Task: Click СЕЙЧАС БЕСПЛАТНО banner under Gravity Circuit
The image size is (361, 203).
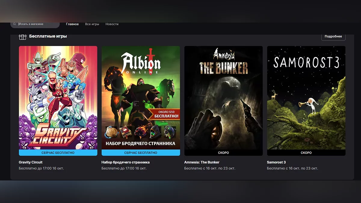Action: point(58,153)
